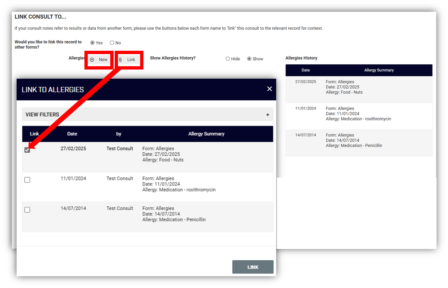
Task: Click the Date column header in dialog
Action: click(72, 134)
